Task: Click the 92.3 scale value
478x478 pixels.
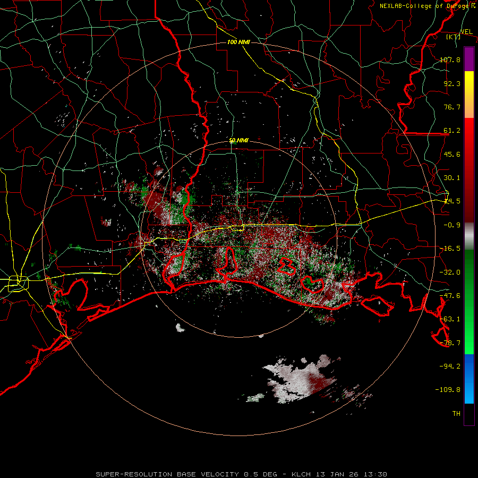Action: click(x=452, y=83)
